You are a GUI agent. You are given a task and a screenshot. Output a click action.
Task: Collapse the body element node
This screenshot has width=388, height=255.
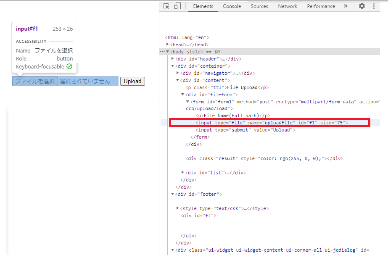pyautogui.click(x=168, y=51)
